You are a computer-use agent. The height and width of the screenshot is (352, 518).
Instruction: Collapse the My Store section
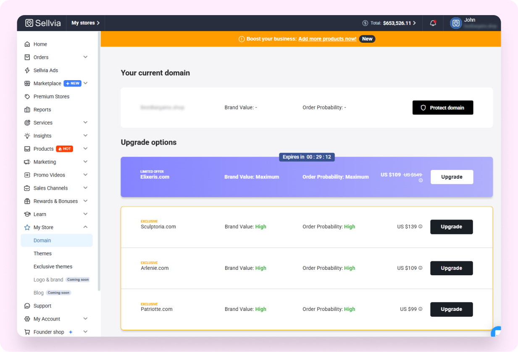[x=85, y=227]
